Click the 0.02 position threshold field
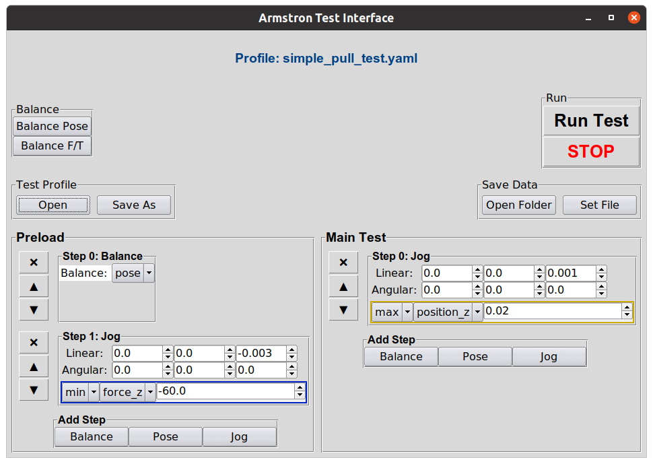Viewport: 653px width, 464px height. [x=553, y=311]
